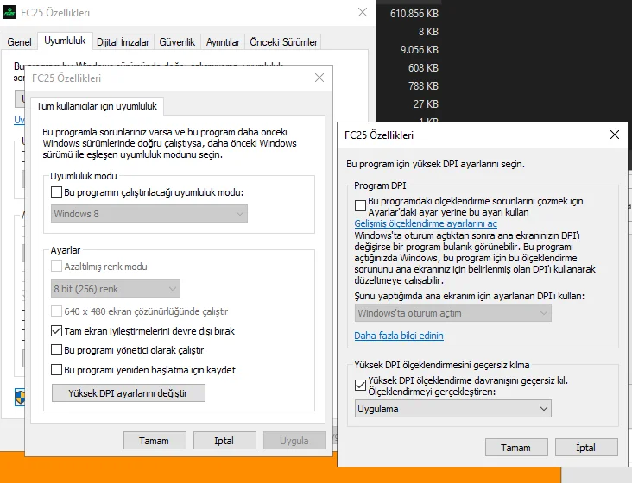Image resolution: width=632 pixels, height=483 pixels.
Task: Close the DPI settings dialog
Action: pyautogui.click(x=615, y=135)
